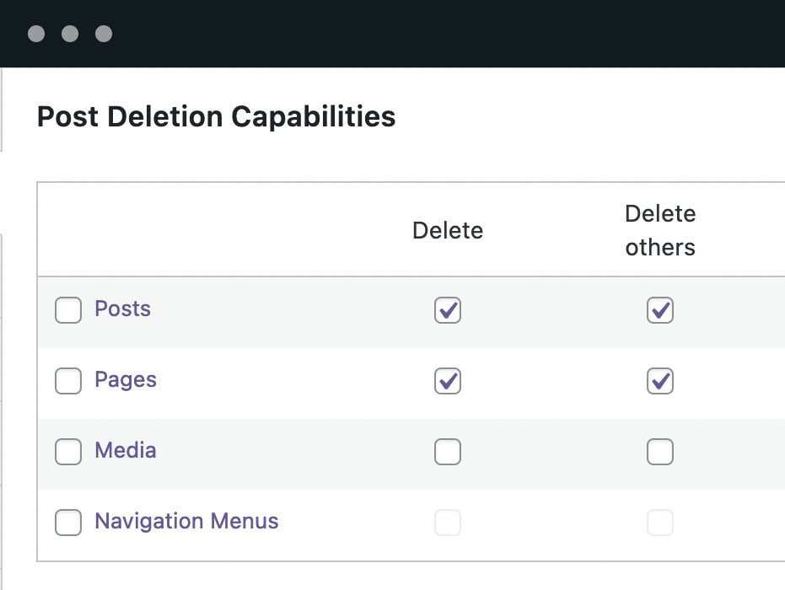Tick the row checkbox for Navigation Menus

[68, 523]
